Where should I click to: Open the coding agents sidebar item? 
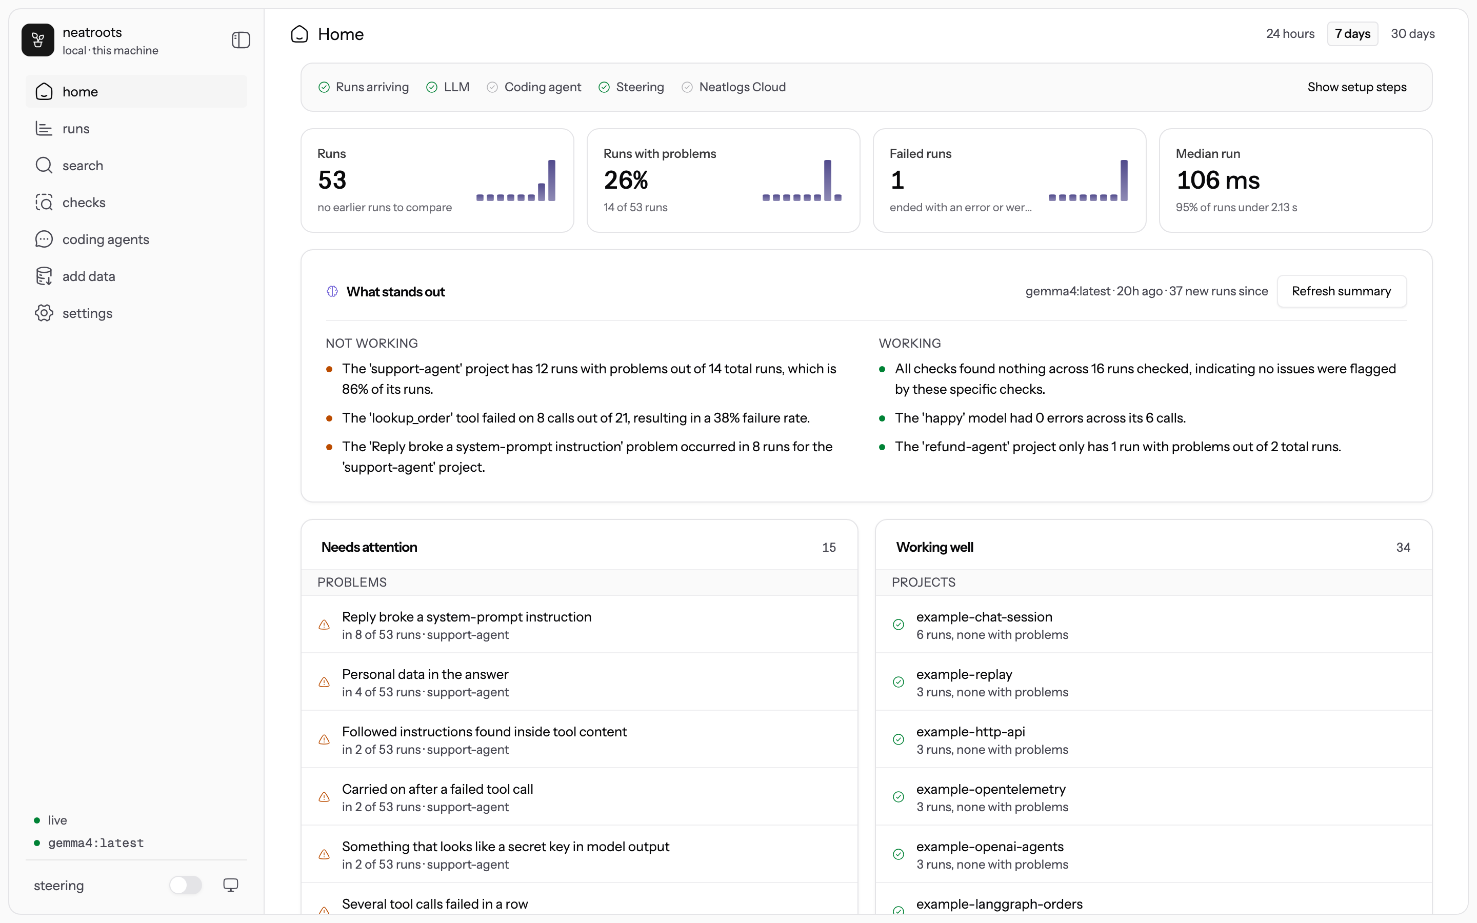137,239
